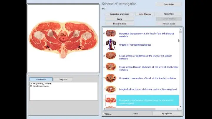Click the Manual choice button
This screenshot has width=212, height=119.
click(169, 24)
